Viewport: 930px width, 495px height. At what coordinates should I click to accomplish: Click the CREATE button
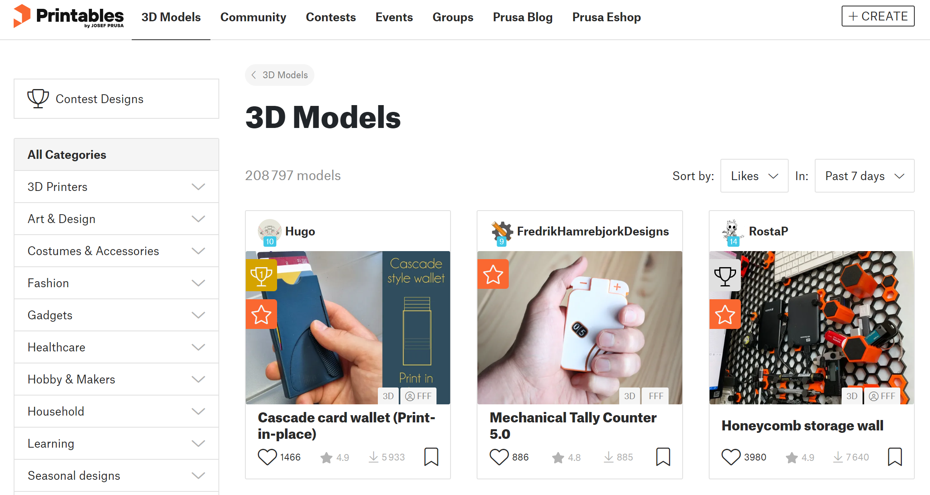tap(878, 16)
